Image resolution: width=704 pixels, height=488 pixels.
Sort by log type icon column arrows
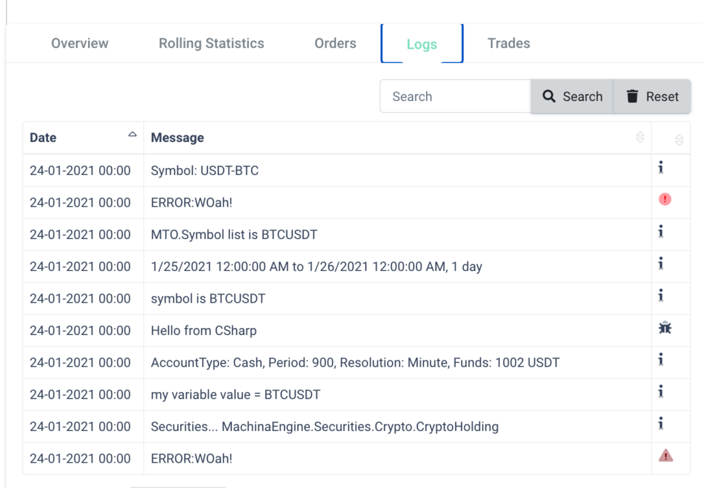tap(679, 140)
